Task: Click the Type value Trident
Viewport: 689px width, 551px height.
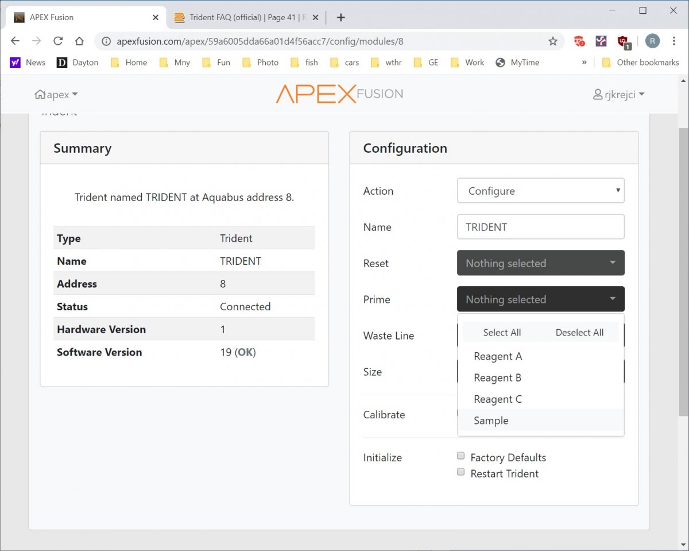Action: (236, 238)
